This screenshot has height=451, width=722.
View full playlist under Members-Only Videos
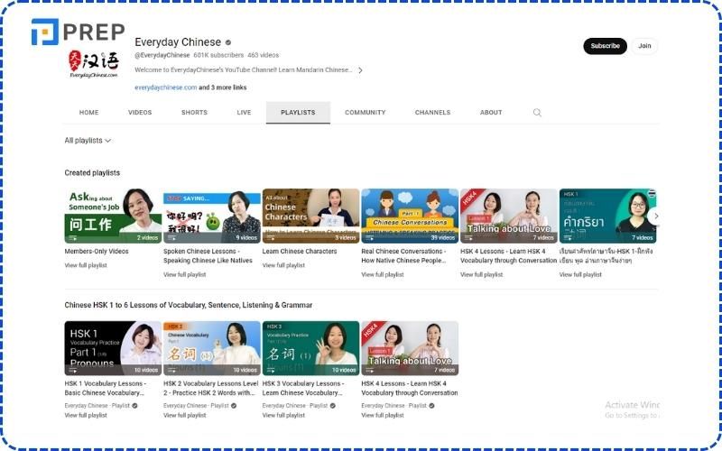[86, 265]
